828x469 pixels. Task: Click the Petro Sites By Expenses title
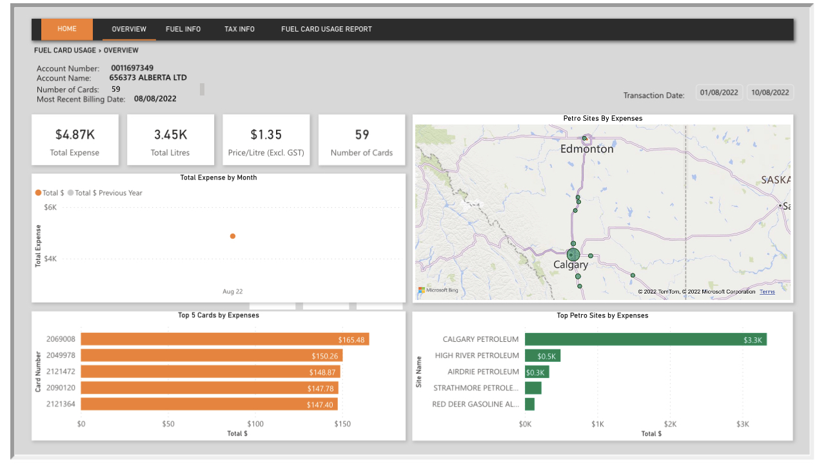click(x=603, y=118)
